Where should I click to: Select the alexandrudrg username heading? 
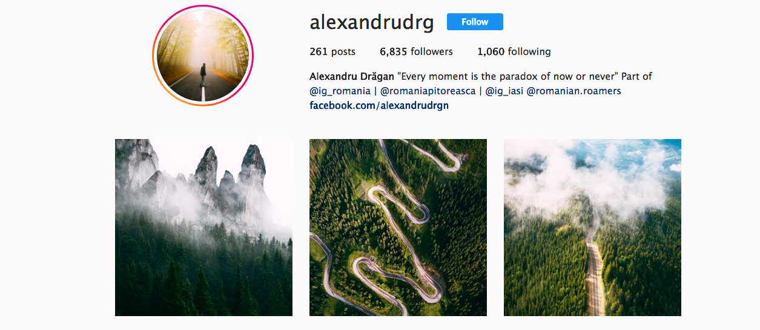click(x=372, y=22)
